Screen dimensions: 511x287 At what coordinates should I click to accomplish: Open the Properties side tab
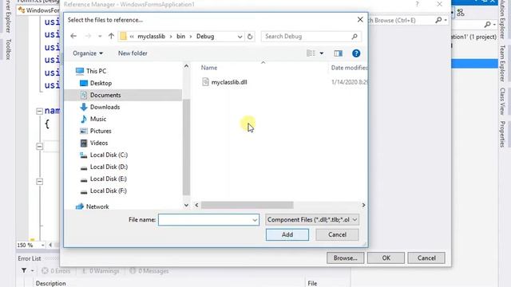tap(502, 134)
